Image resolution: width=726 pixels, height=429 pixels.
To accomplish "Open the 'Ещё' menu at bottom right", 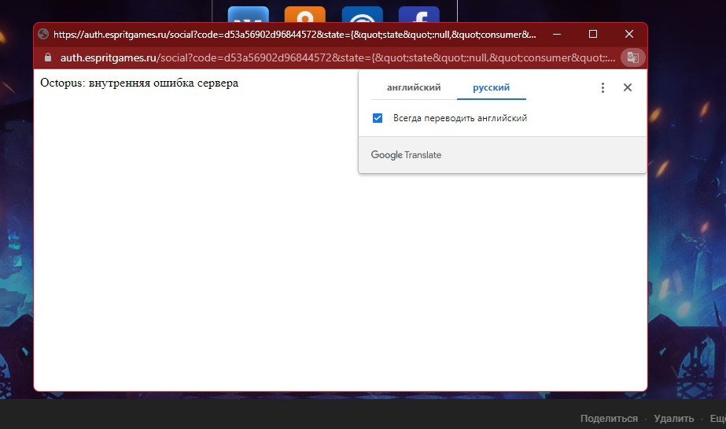I will pyautogui.click(x=717, y=418).
